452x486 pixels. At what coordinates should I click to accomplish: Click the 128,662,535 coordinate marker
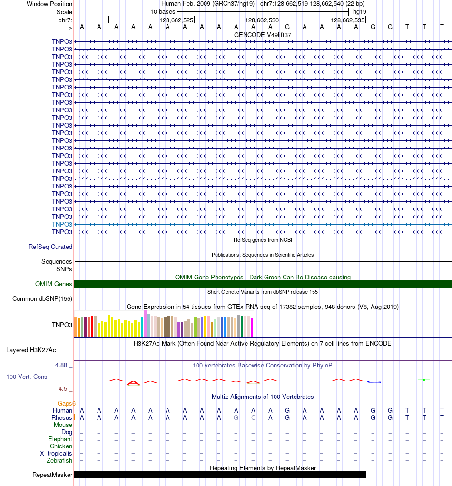[348, 20]
